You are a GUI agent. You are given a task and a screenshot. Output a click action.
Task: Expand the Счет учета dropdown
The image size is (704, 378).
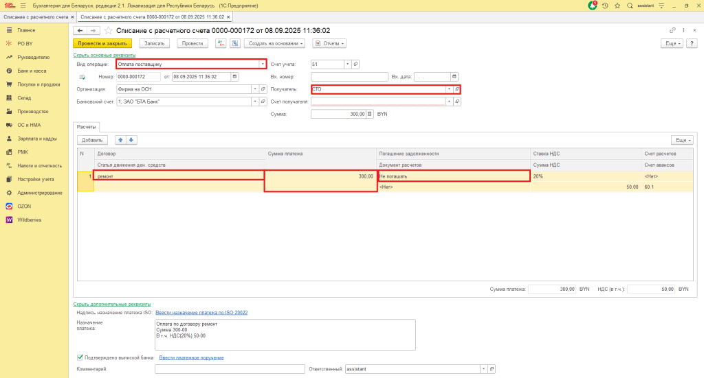347,64
